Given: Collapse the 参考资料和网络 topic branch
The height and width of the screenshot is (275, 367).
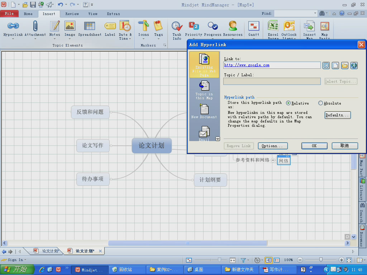Looking at the screenshot, I should (x=273, y=160).
